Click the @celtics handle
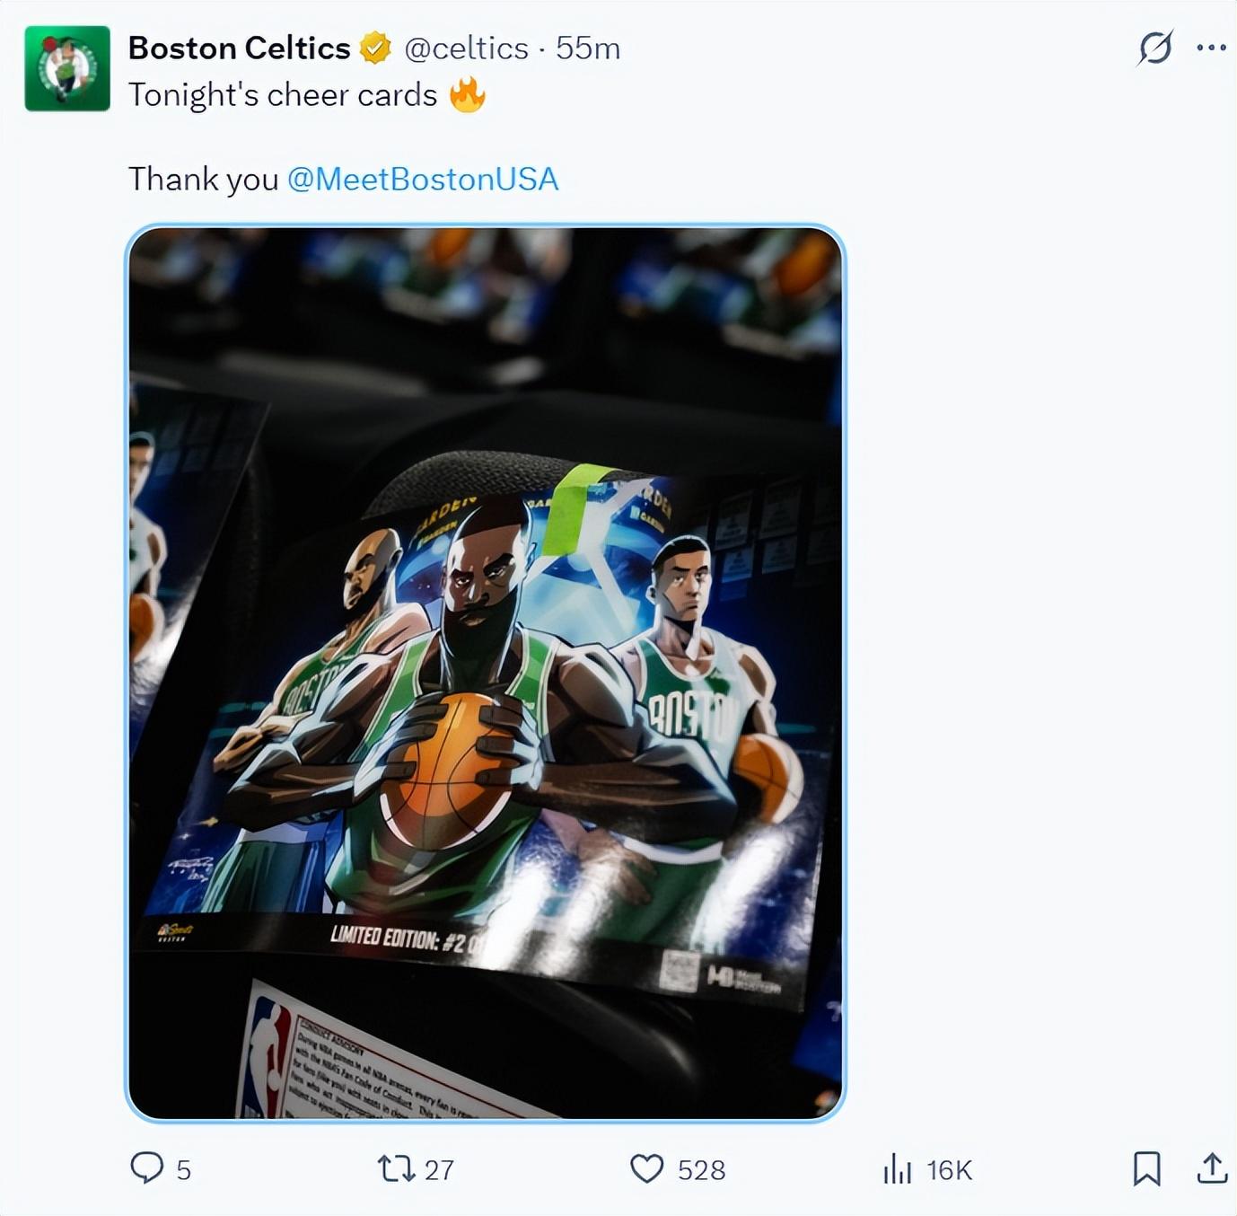Screen dimensions: 1237x1216 pyautogui.click(x=467, y=48)
